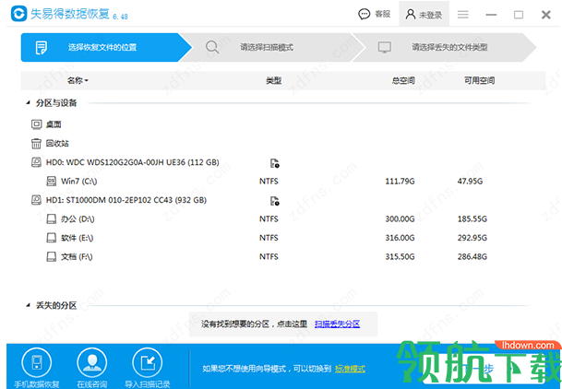Click 300.00G total space value

[400, 219]
